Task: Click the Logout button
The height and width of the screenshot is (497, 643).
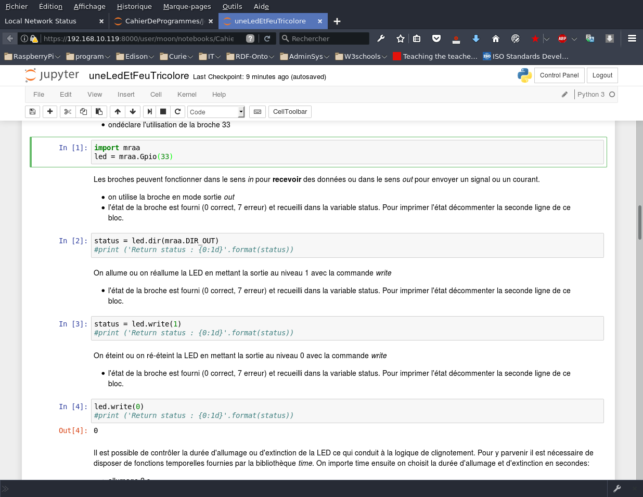Action: [602, 75]
